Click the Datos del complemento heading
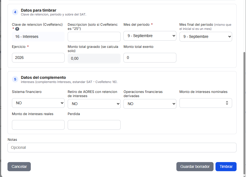The width and height of the screenshot is (246, 177). pyautogui.click(x=44, y=78)
